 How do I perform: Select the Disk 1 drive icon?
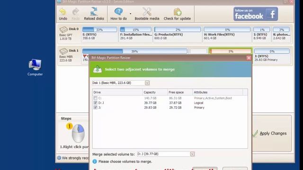63,51
